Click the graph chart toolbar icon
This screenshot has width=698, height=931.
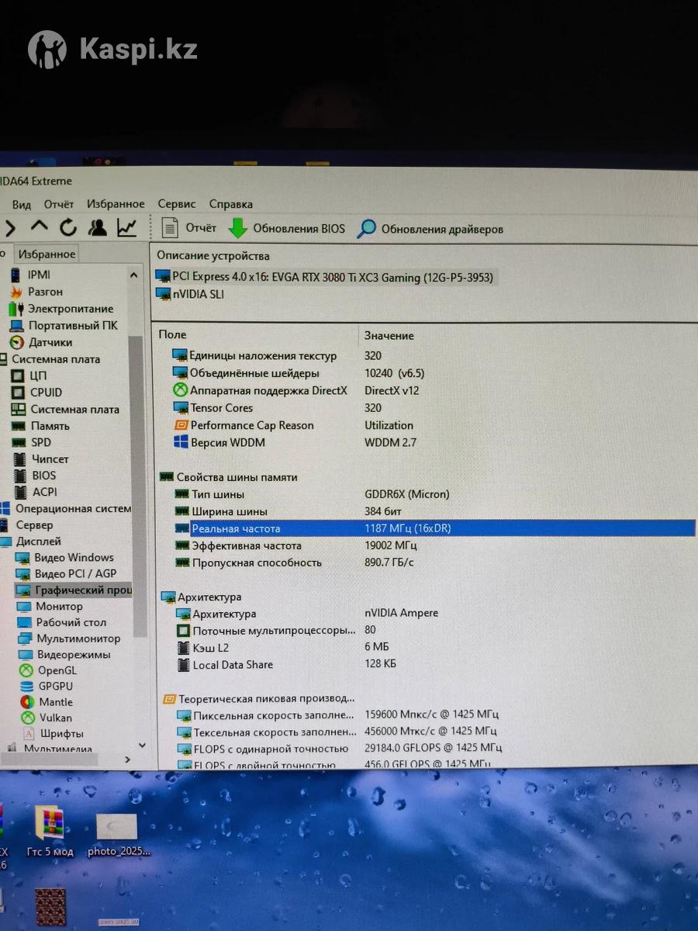click(127, 228)
